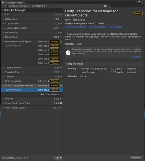The height and width of the screenshot is (161, 145).
Task: Click installed checkmark next to Unity UI
Action: pyautogui.click(x=61, y=99)
